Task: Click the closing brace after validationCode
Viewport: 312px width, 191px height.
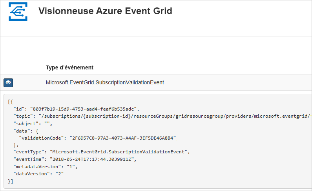Action: (x=16, y=145)
